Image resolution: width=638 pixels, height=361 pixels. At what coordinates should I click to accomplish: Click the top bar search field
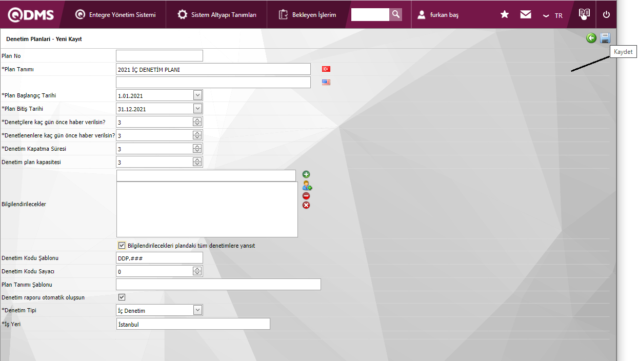click(x=370, y=15)
